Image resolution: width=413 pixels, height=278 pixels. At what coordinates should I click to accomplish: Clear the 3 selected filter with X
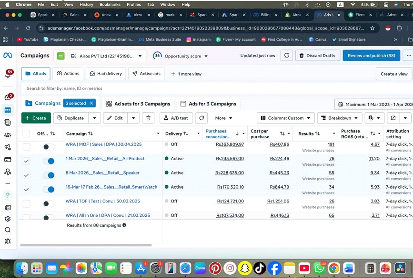click(x=91, y=103)
